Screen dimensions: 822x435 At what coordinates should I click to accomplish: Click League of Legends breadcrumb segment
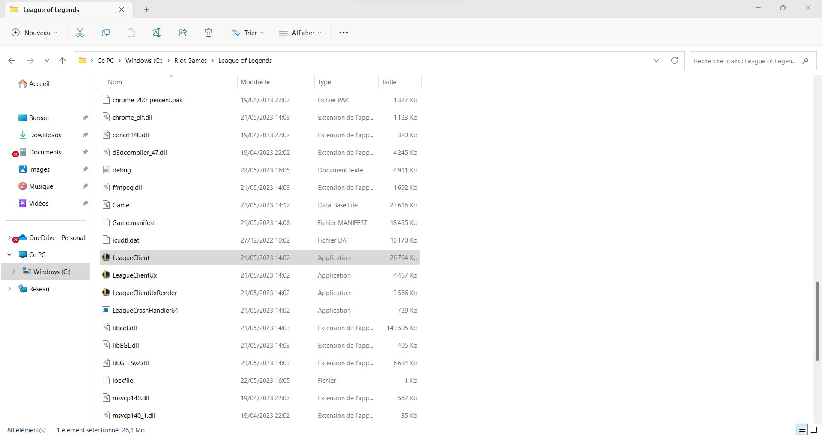pyautogui.click(x=245, y=60)
